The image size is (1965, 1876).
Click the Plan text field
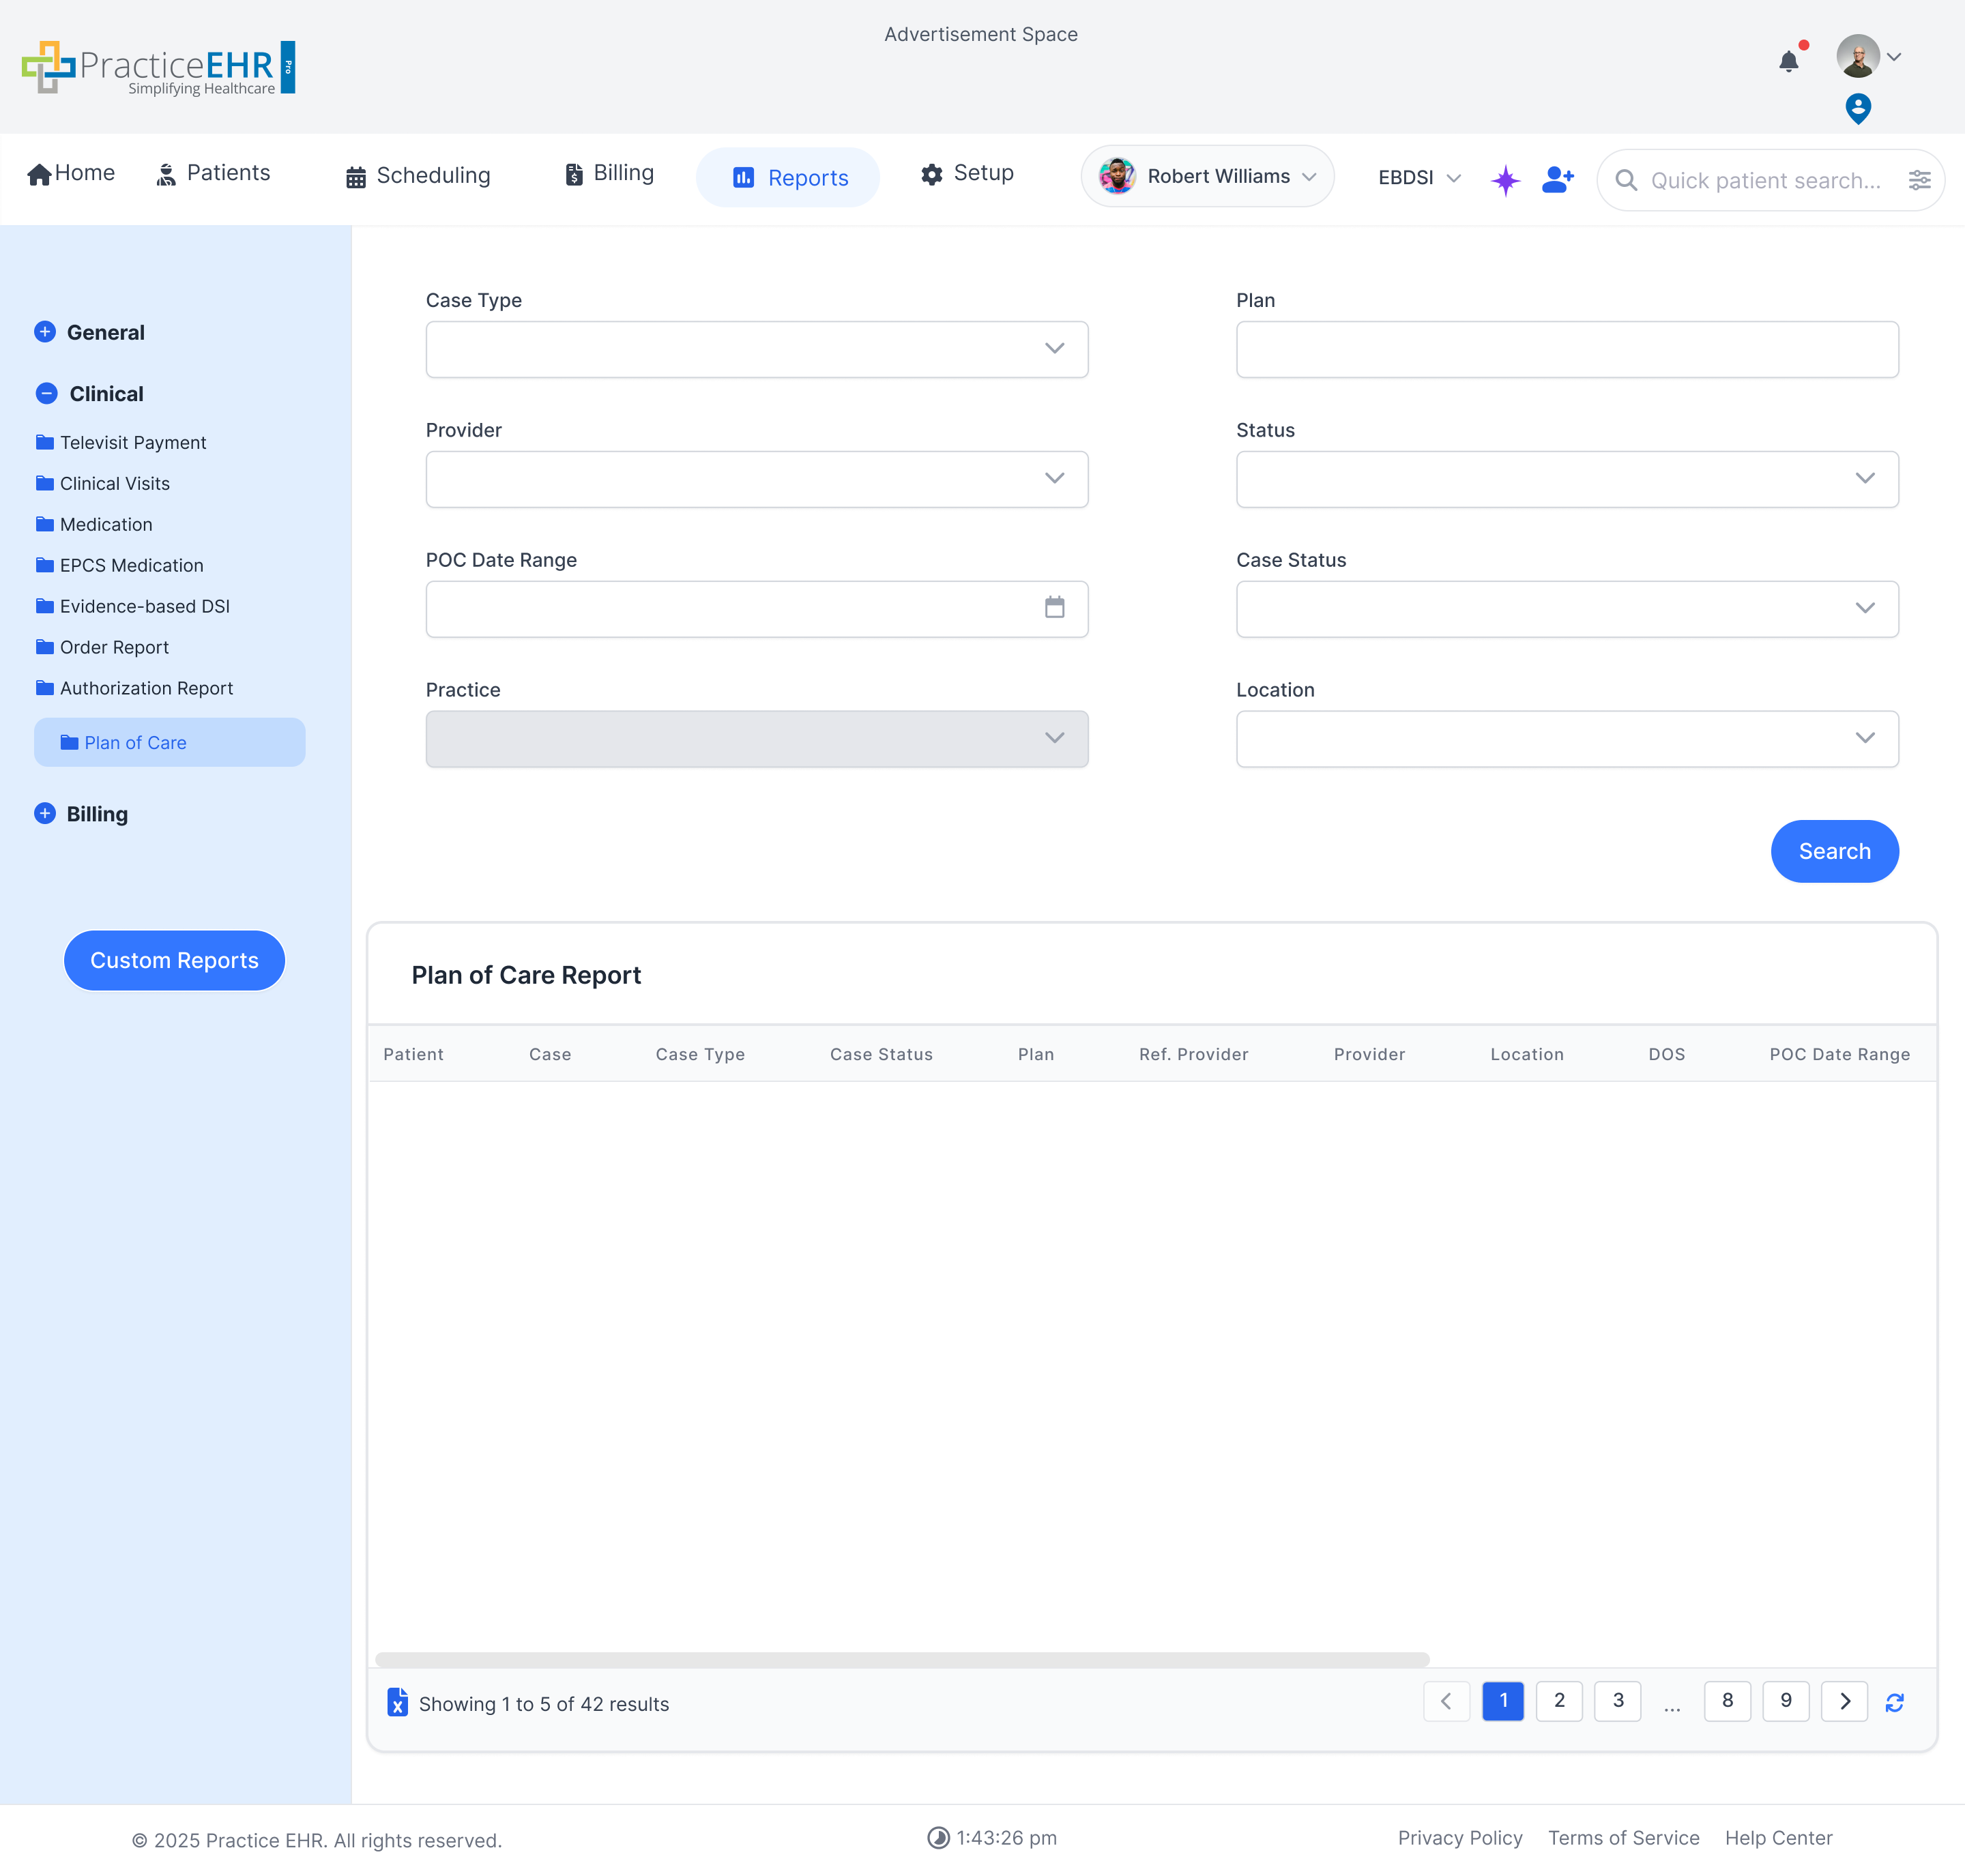[1566, 349]
